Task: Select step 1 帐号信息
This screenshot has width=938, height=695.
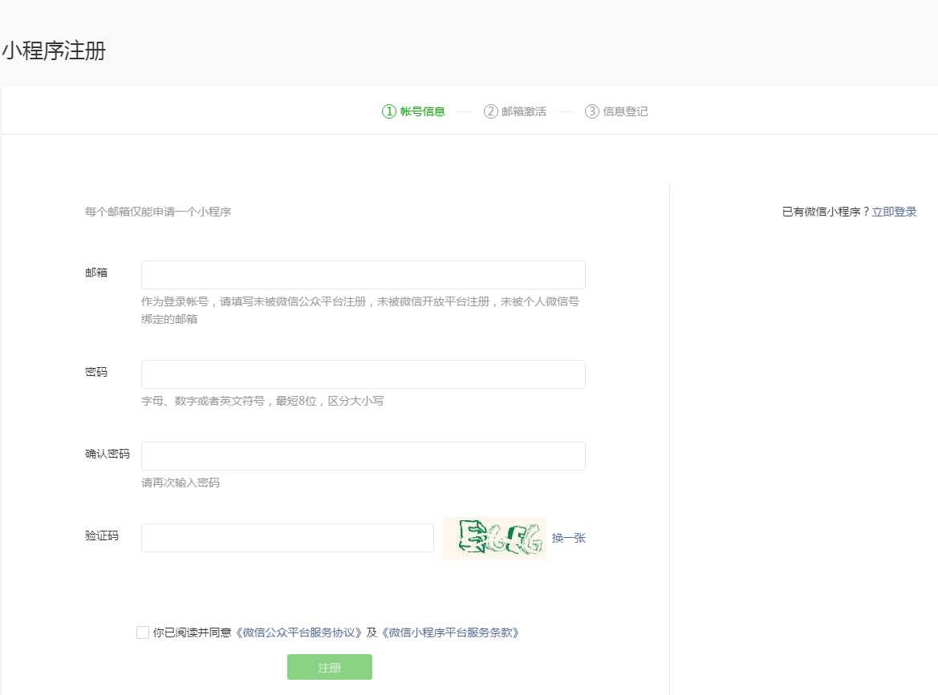Action: tap(413, 111)
